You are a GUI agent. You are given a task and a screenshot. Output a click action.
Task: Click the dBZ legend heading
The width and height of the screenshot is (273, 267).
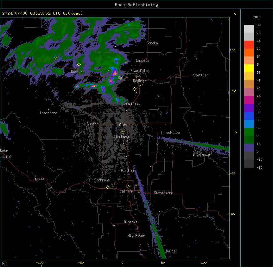point(257,17)
